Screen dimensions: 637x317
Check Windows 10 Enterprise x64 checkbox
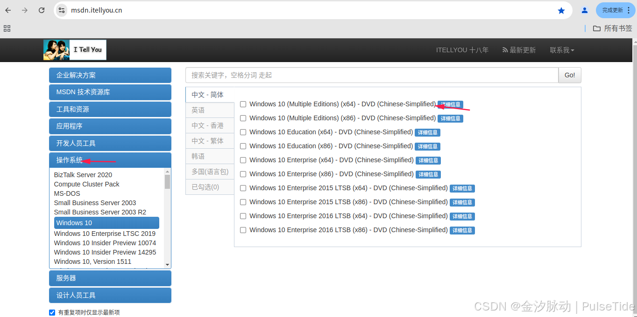tap(243, 160)
